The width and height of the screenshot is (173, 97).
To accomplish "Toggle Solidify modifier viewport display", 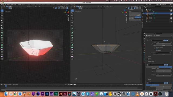I will click(x=166, y=40).
